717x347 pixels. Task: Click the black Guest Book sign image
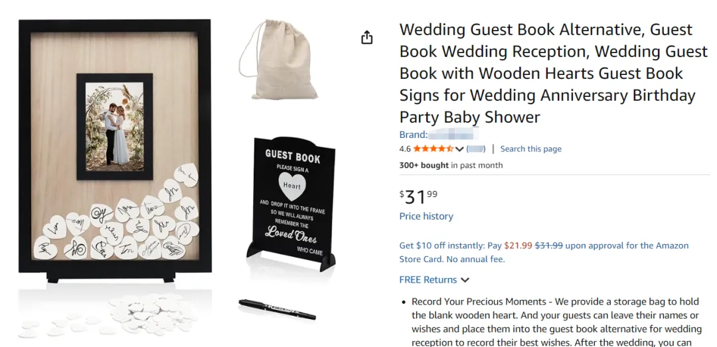tap(291, 202)
